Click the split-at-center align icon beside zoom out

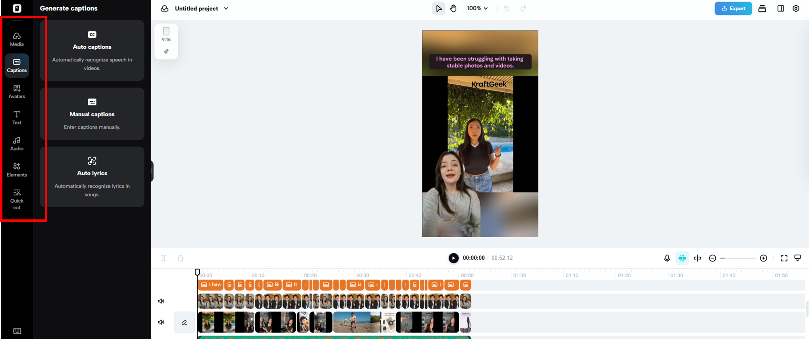(x=698, y=258)
